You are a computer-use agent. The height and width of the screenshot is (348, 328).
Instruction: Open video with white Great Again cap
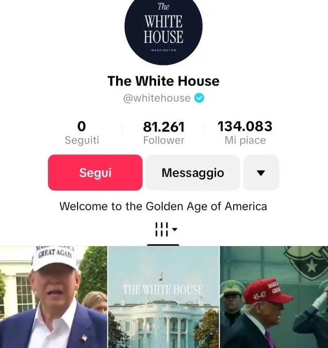coord(53,297)
